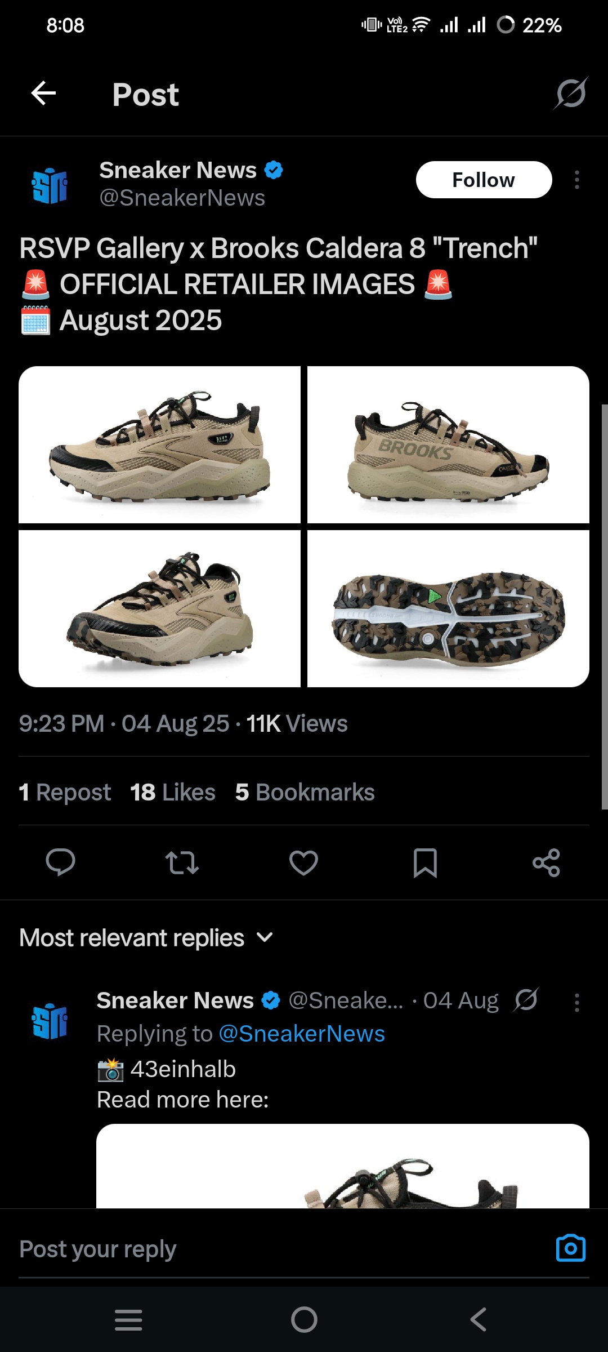Share the post via share icon
608x1352 pixels.
(x=546, y=862)
